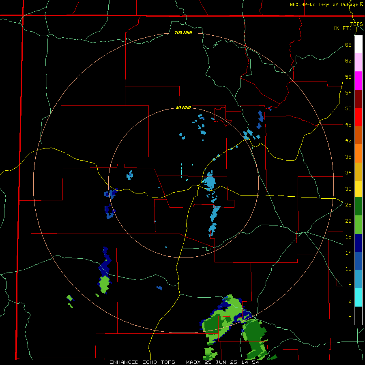
Task: Click the legend value "50"
Action: (348, 109)
